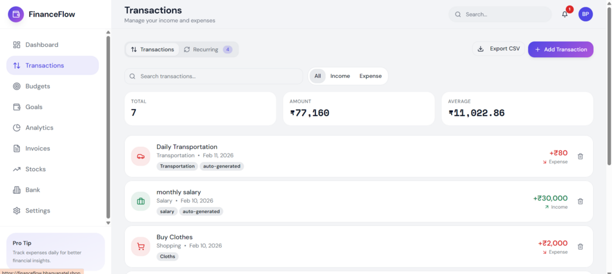Open the Stocks page in the sidebar
Viewport: 612px width, 274px height.
click(x=35, y=169)
